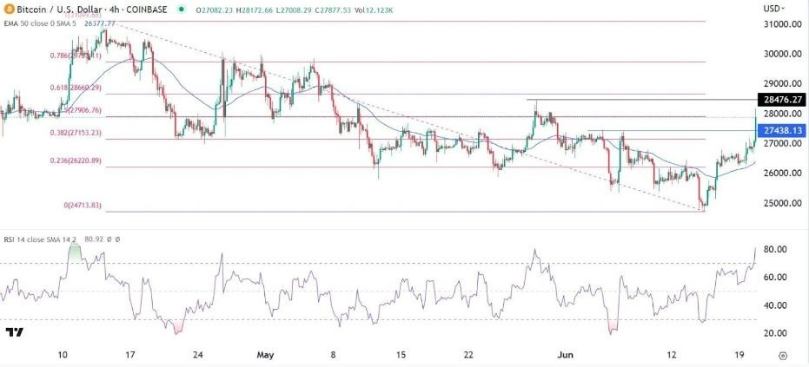The height and width of the screenshot is (367, 809).
Task: Click 20.00 on the RSI axis
Action: point(775,333)
